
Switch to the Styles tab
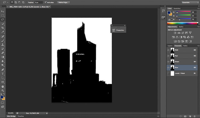tap(181, 27)
